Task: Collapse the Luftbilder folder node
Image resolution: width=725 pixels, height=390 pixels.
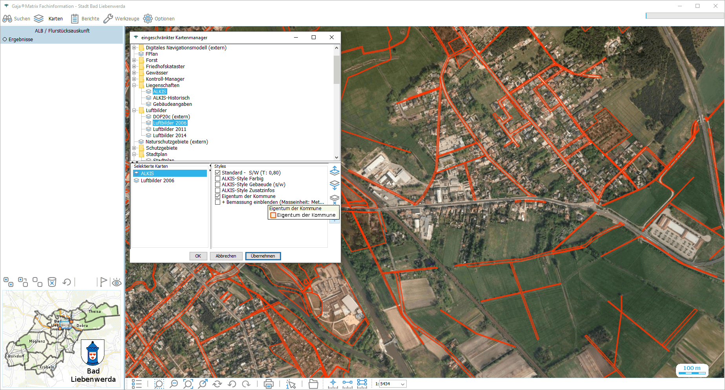Action: click(134, 111)
